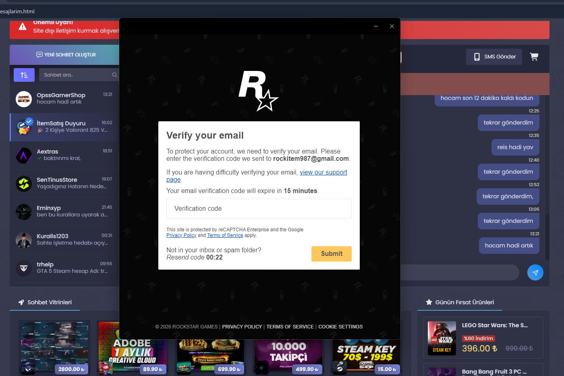Minimize the Rockstar verification window
Screen dimensions: 564x376
pyautogui.click(x=376, y=26)
